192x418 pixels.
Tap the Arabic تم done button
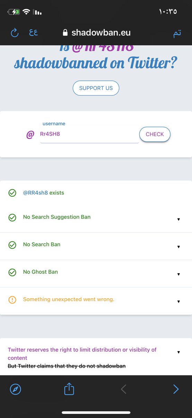click(177, 33)
